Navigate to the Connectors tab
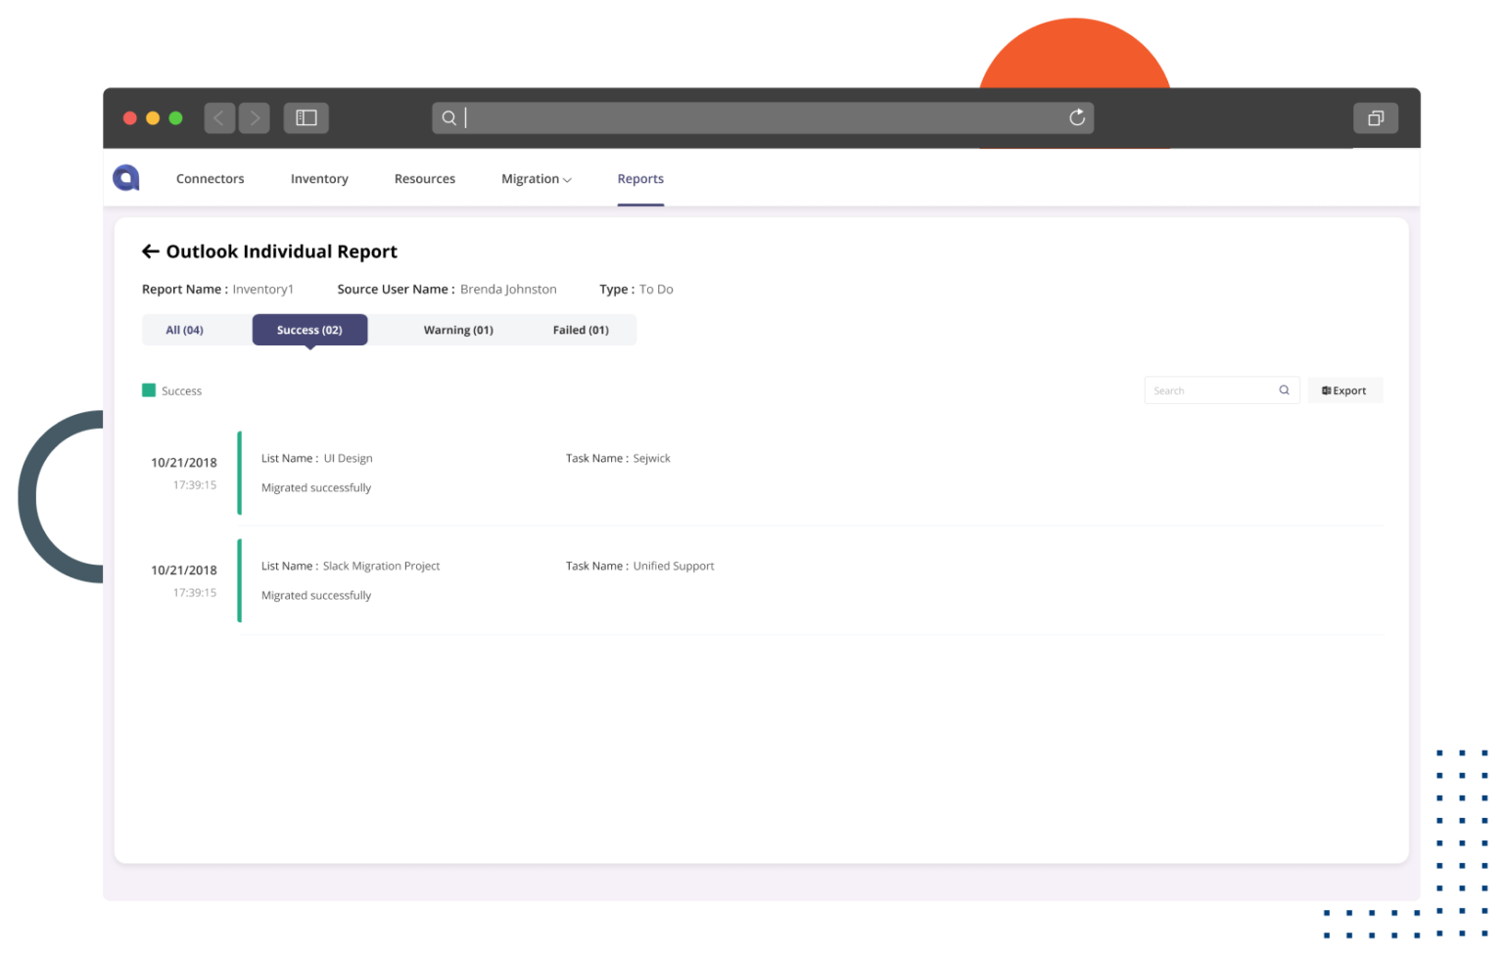This screenshot has width=1504, height=956. pyautogui.click(x=210, y=178)
